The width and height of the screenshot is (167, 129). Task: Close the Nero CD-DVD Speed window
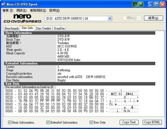pos(163,4)
